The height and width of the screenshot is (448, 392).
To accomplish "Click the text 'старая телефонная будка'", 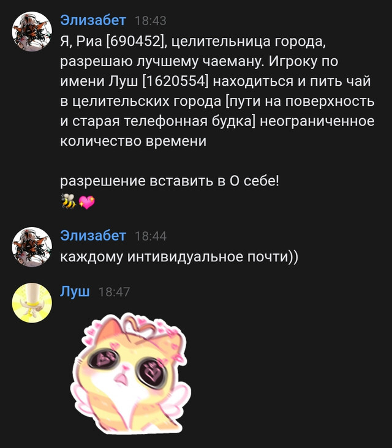I will pyautogui.click(x=162, y=121).
